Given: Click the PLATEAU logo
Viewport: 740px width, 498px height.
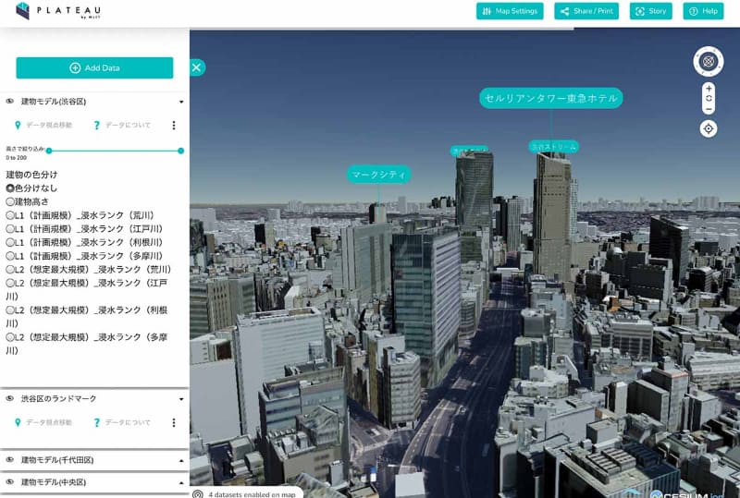Looking at the screenshot, I should pyautogui.click(x=58, y=10).
